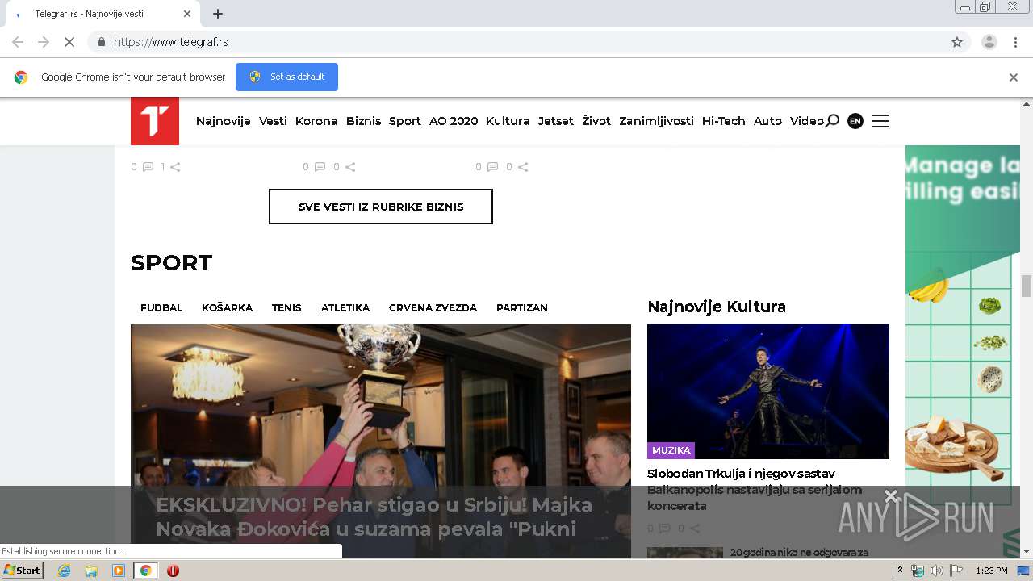The height and width of the screenshot is (581, 1033).
Task: Open Hi-Tech section
Action: click(x=724, y=121)
